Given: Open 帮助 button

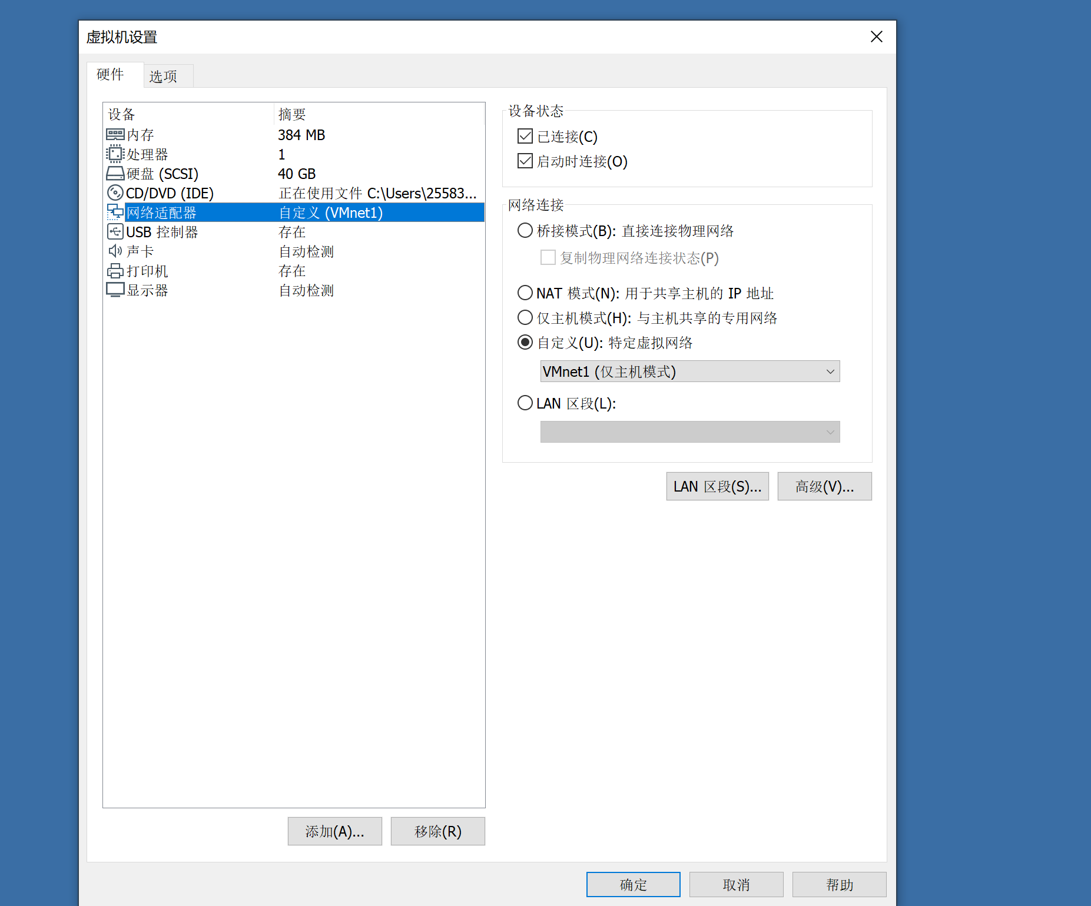Looking at the screenshot, I should click(839, 885).
